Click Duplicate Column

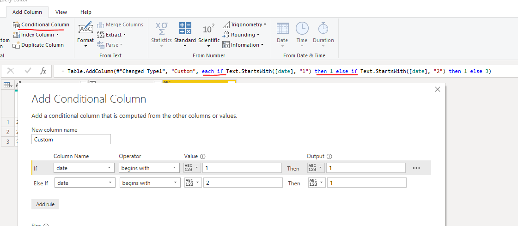(38, 45)
